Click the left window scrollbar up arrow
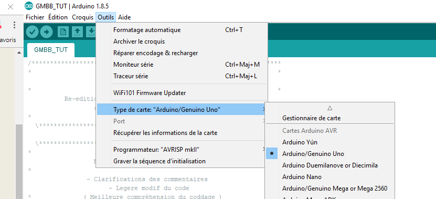The image size is (436, 199). pyautogui.click(x=19, y=53)
